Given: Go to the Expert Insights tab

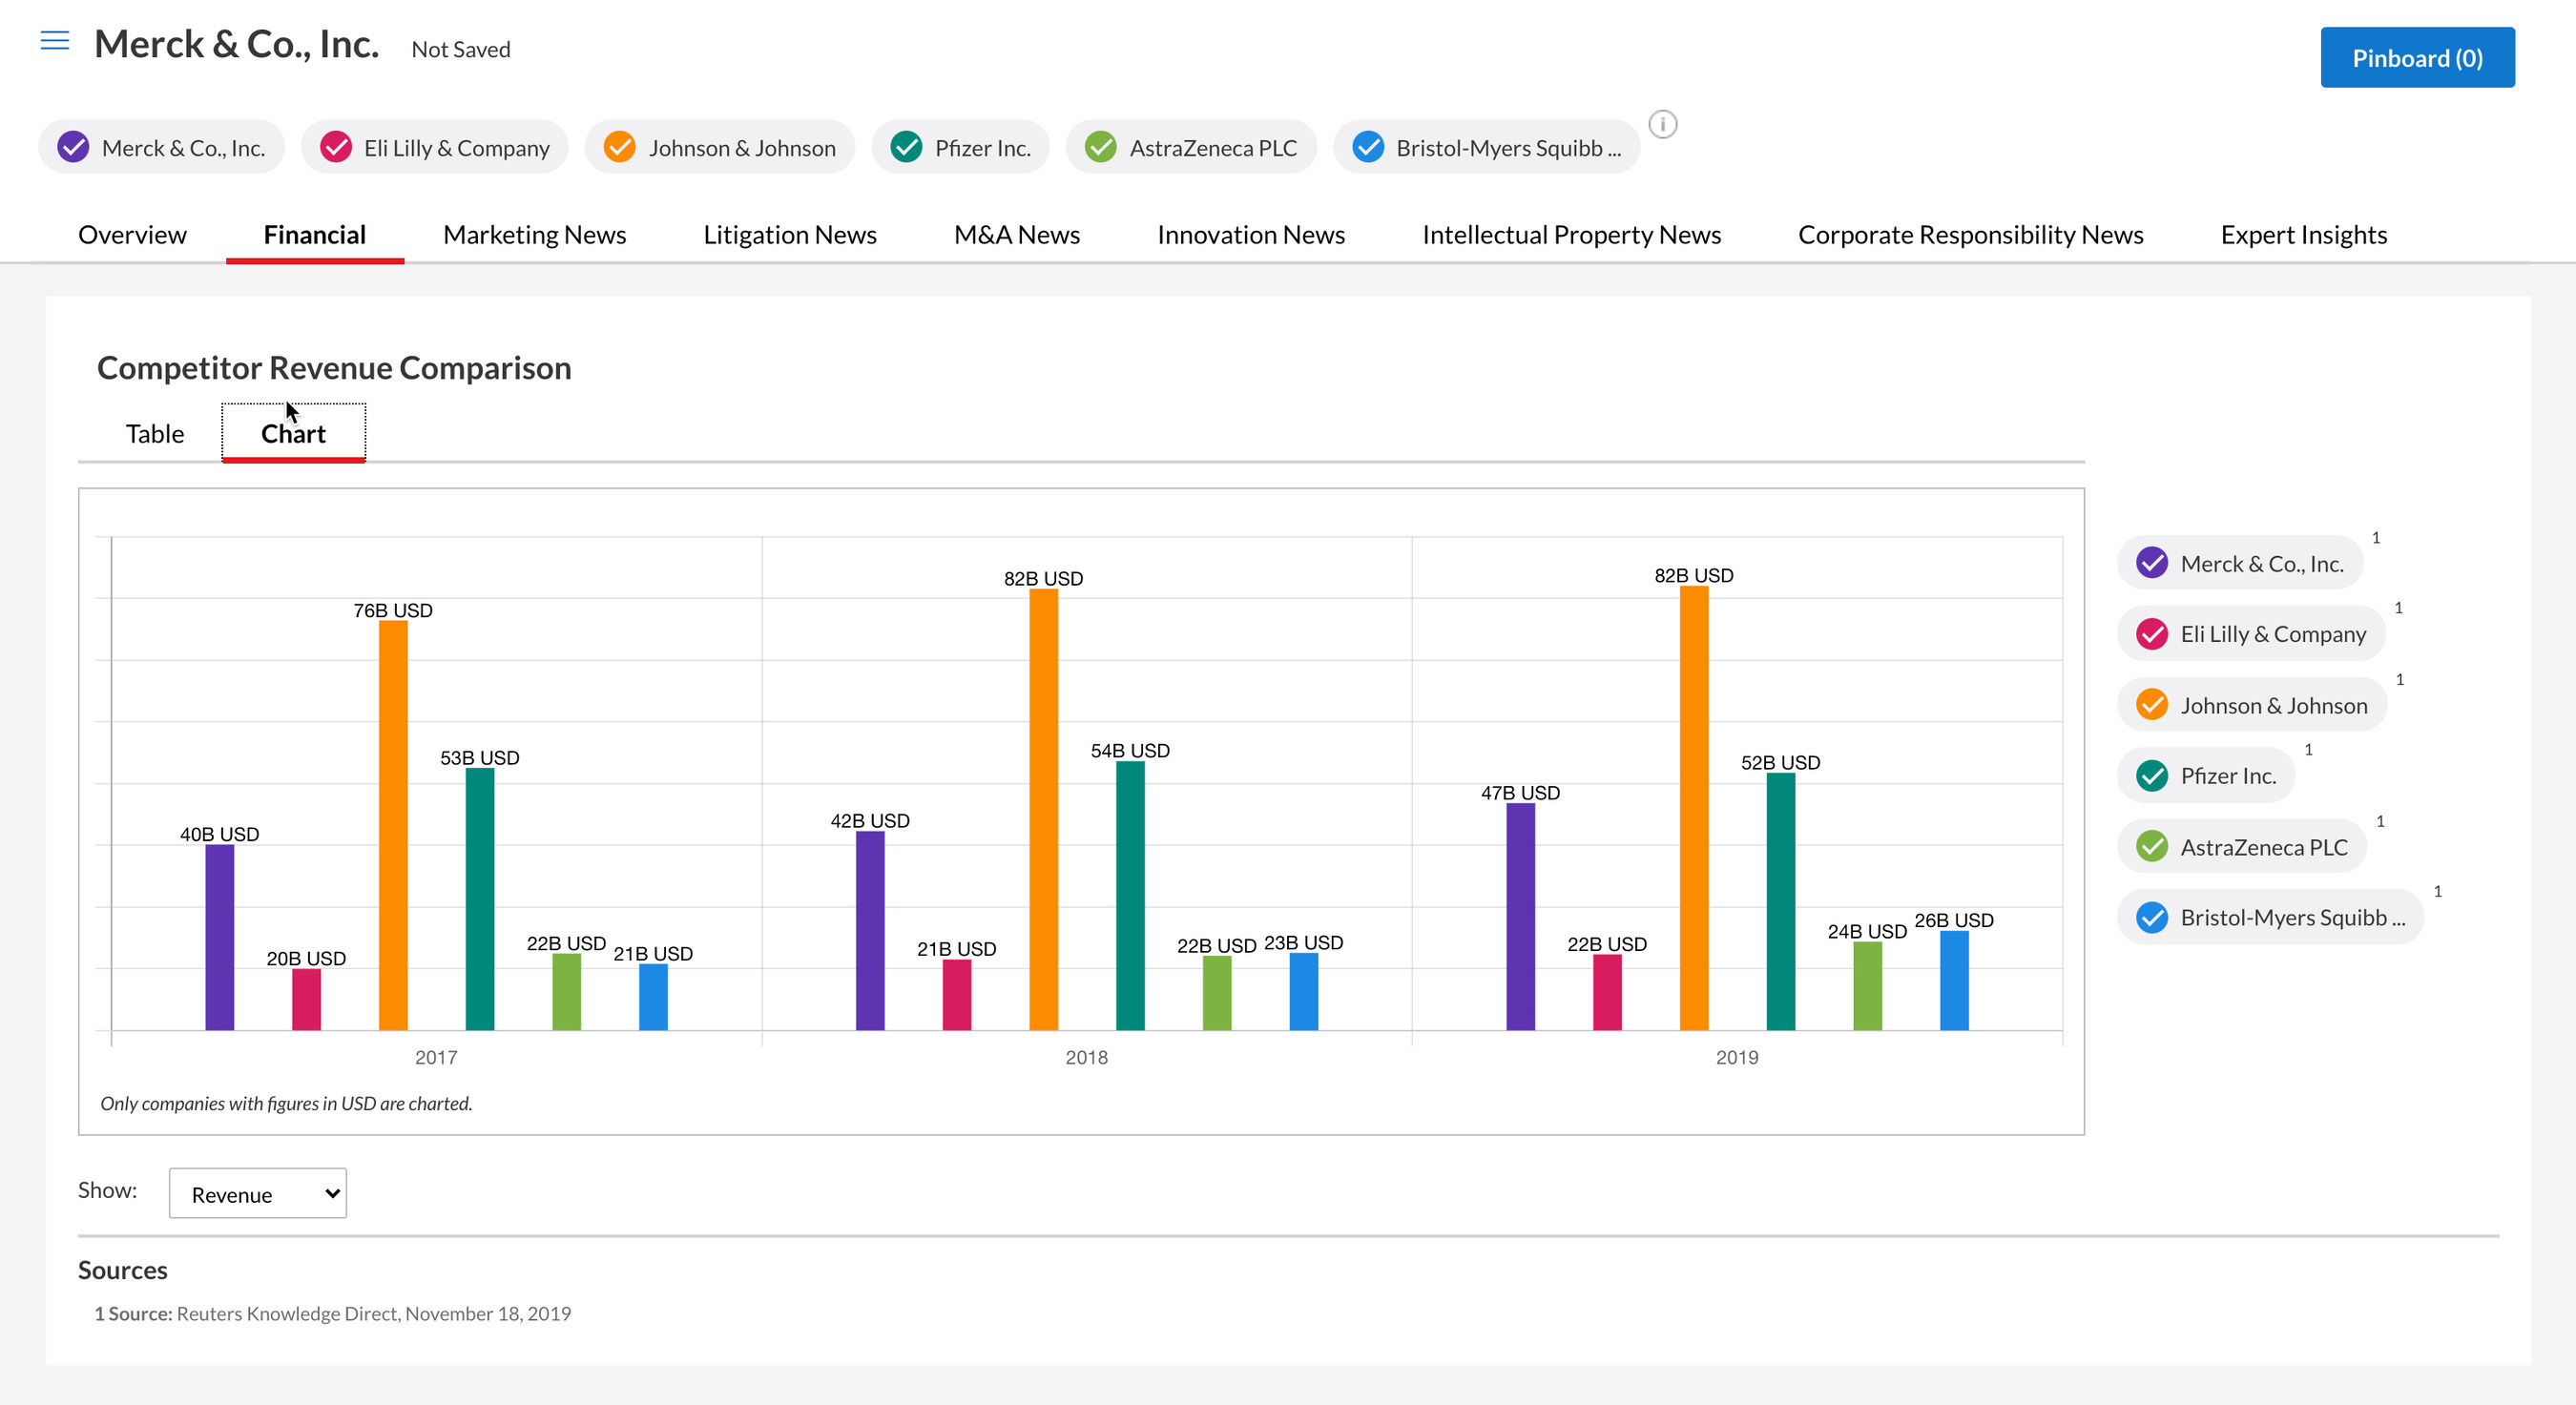Looking at the screenshot, I should click(x=2303, y=235).
